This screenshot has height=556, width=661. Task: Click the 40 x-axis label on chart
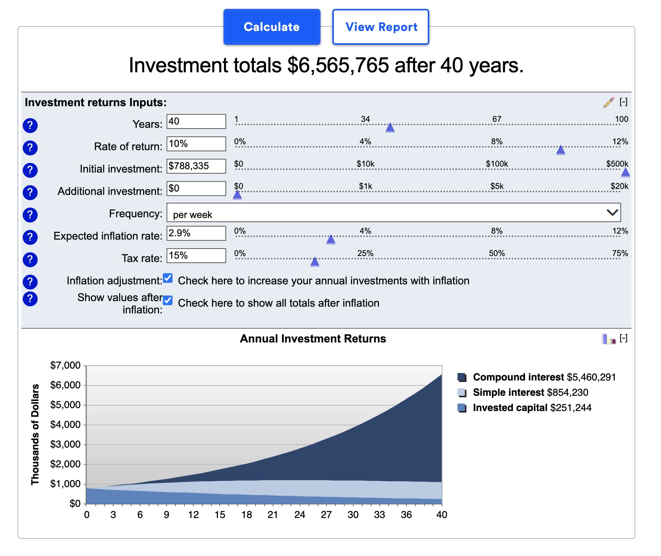(442, 515)
